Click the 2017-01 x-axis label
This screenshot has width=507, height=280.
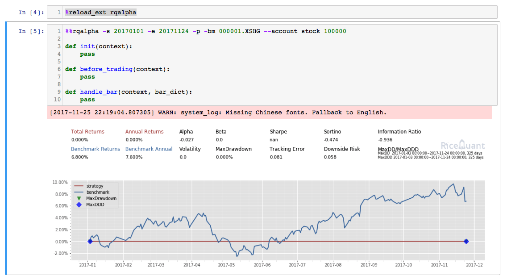click(87, 265)
